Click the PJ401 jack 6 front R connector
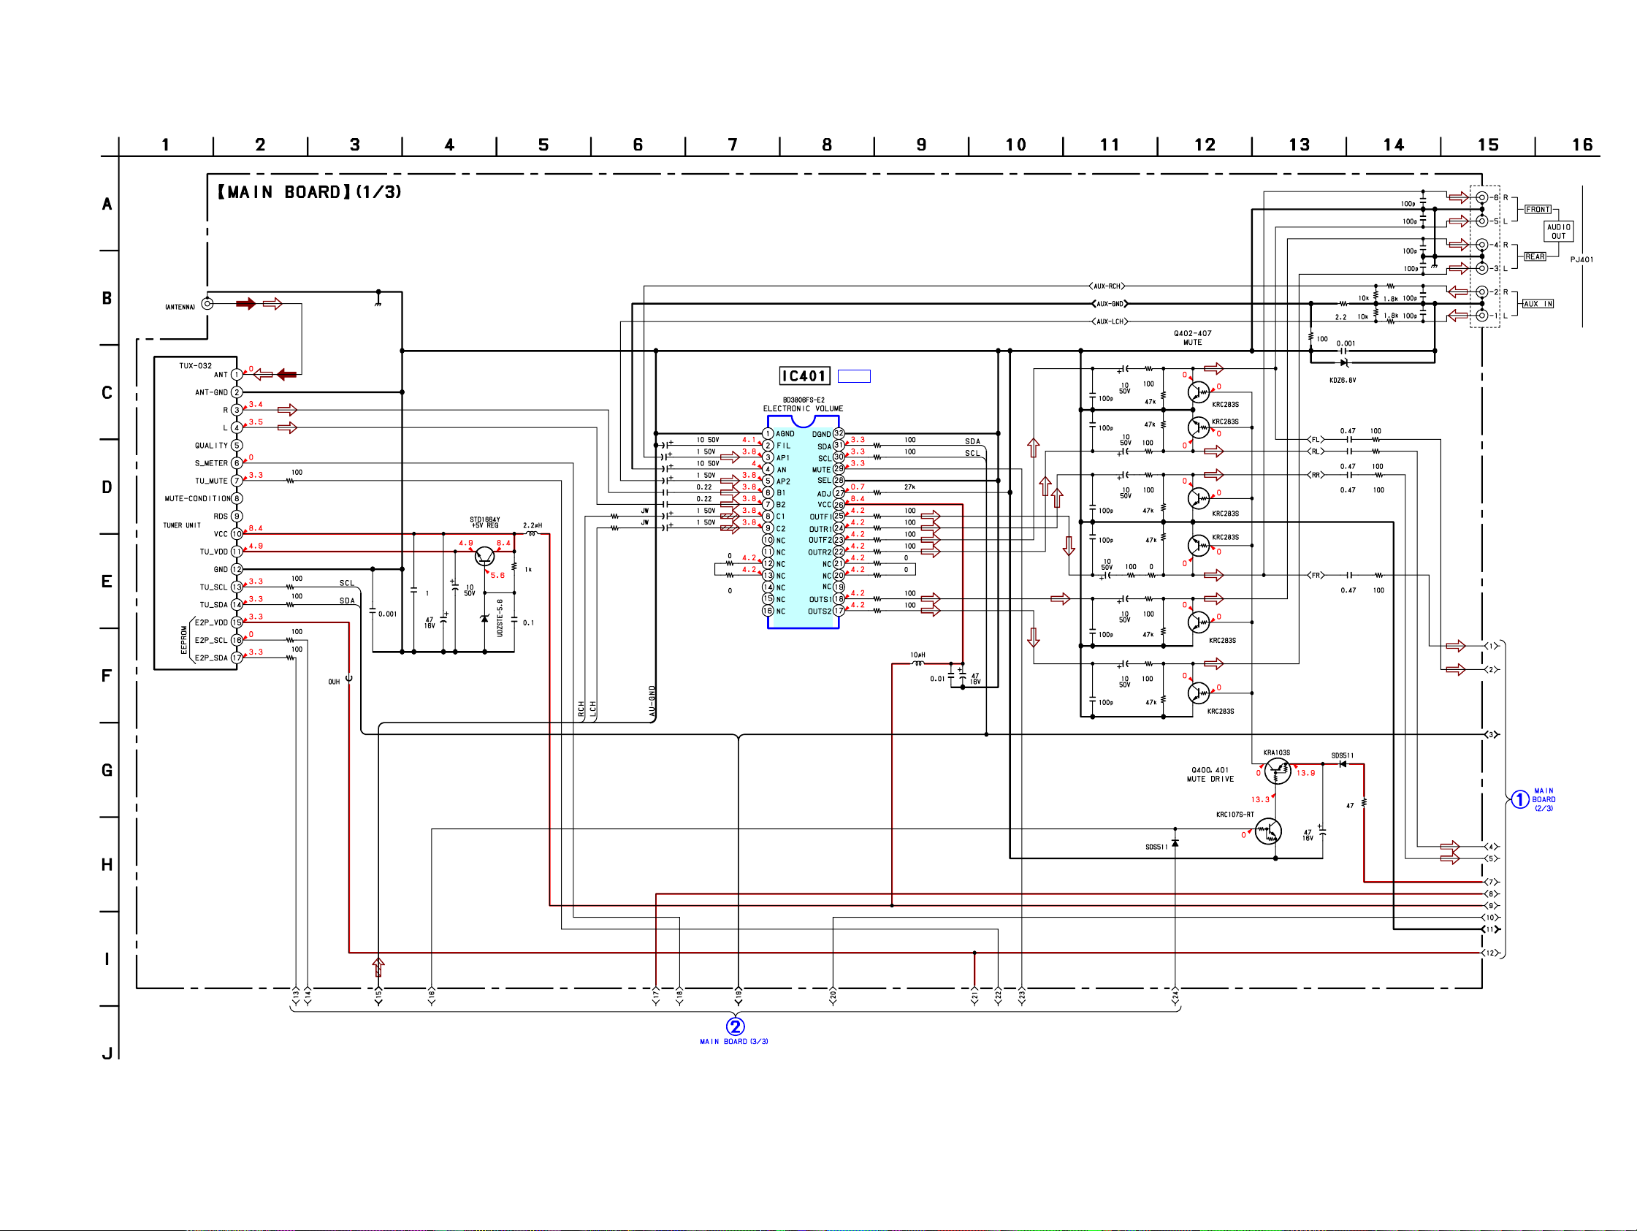This screenshot has width=1637, height=1231. (x=1481, y=198)
